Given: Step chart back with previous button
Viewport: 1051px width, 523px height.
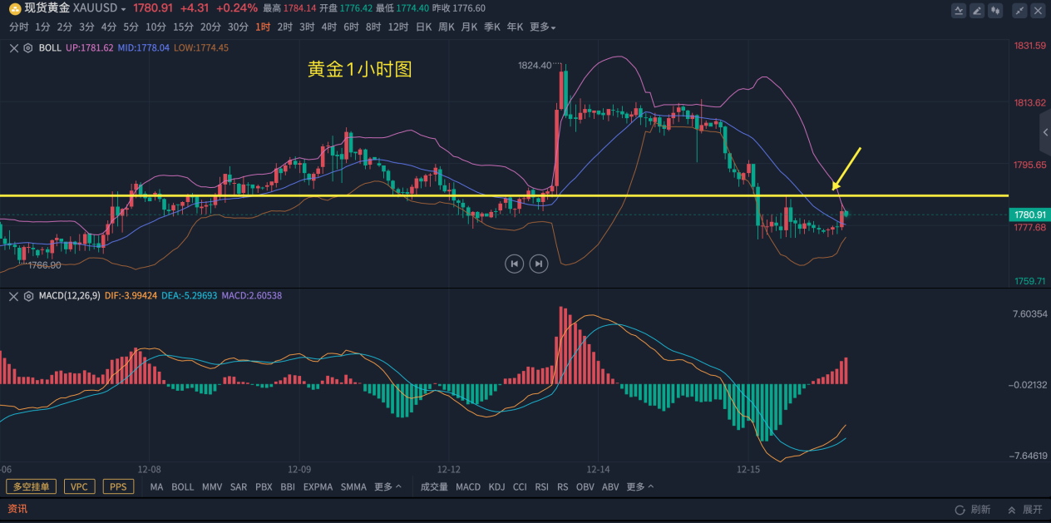Looking at the screenshot, I should point(515,264).
